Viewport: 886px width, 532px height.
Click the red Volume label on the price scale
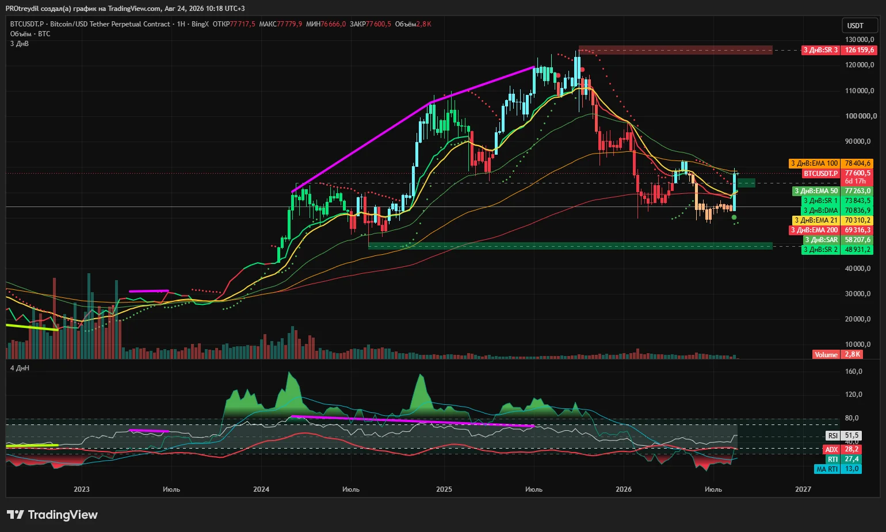point(826,354)
